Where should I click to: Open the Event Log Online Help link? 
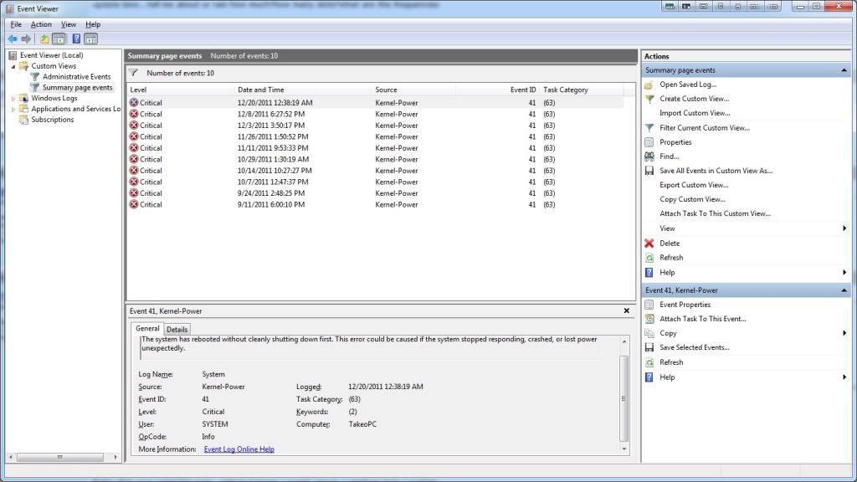pyautogui.click(x=239, y=449)
